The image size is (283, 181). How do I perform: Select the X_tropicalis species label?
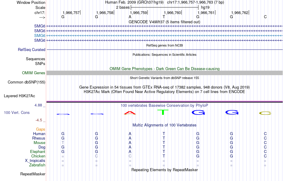coord(35,161)
